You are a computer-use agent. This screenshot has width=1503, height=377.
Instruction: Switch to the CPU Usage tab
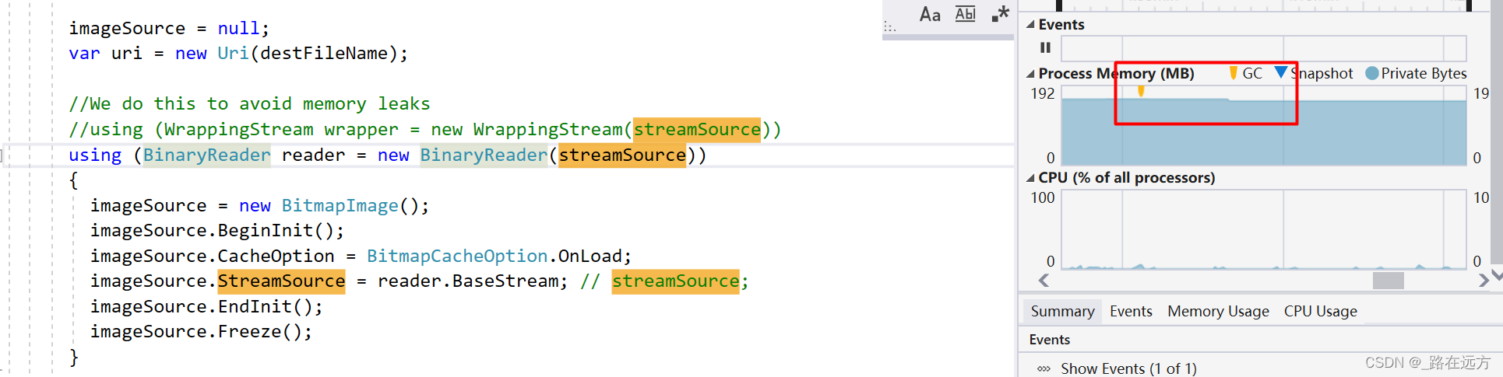click(1320, 312)
